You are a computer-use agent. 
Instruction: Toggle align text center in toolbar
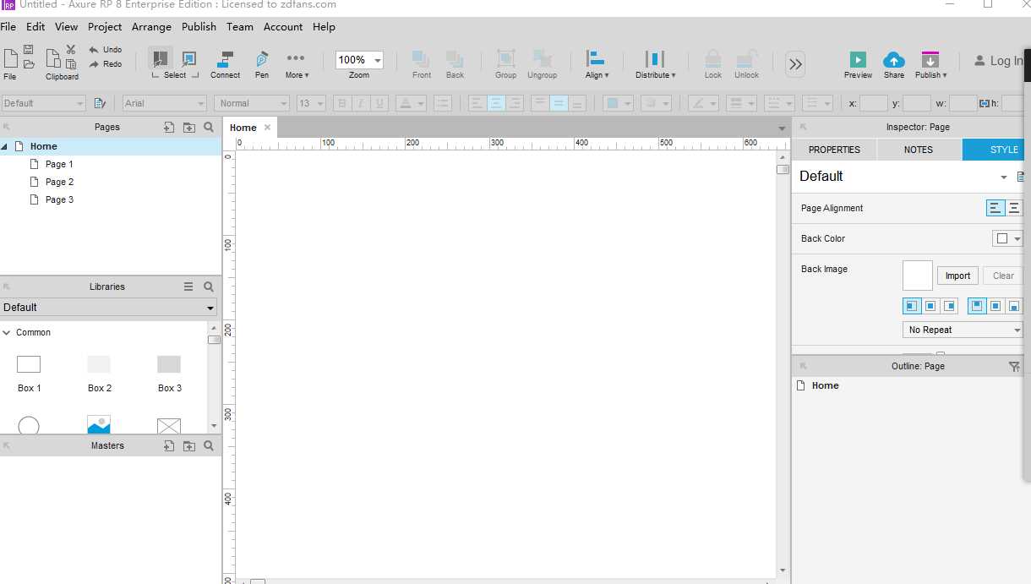497,103
